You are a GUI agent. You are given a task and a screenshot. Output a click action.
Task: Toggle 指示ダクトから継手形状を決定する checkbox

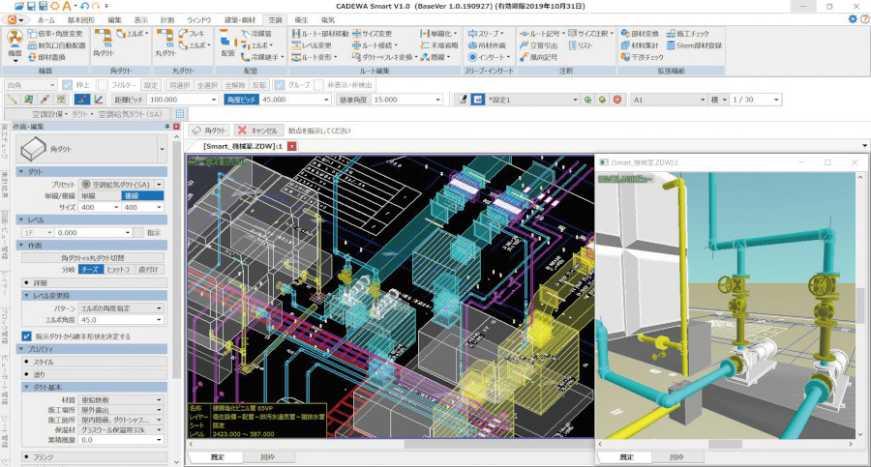point(27,336)
